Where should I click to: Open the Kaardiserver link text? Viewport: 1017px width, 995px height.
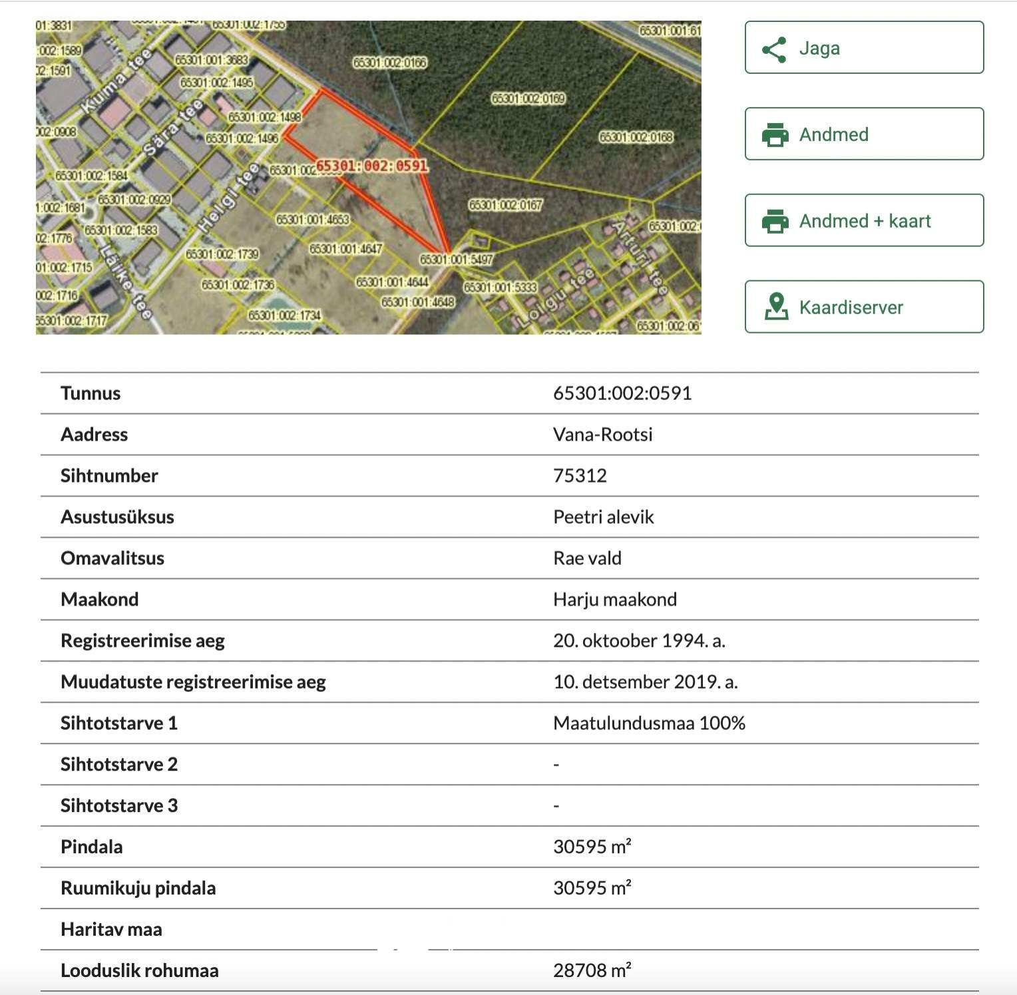pyautogui.click(x=851, y=307)
